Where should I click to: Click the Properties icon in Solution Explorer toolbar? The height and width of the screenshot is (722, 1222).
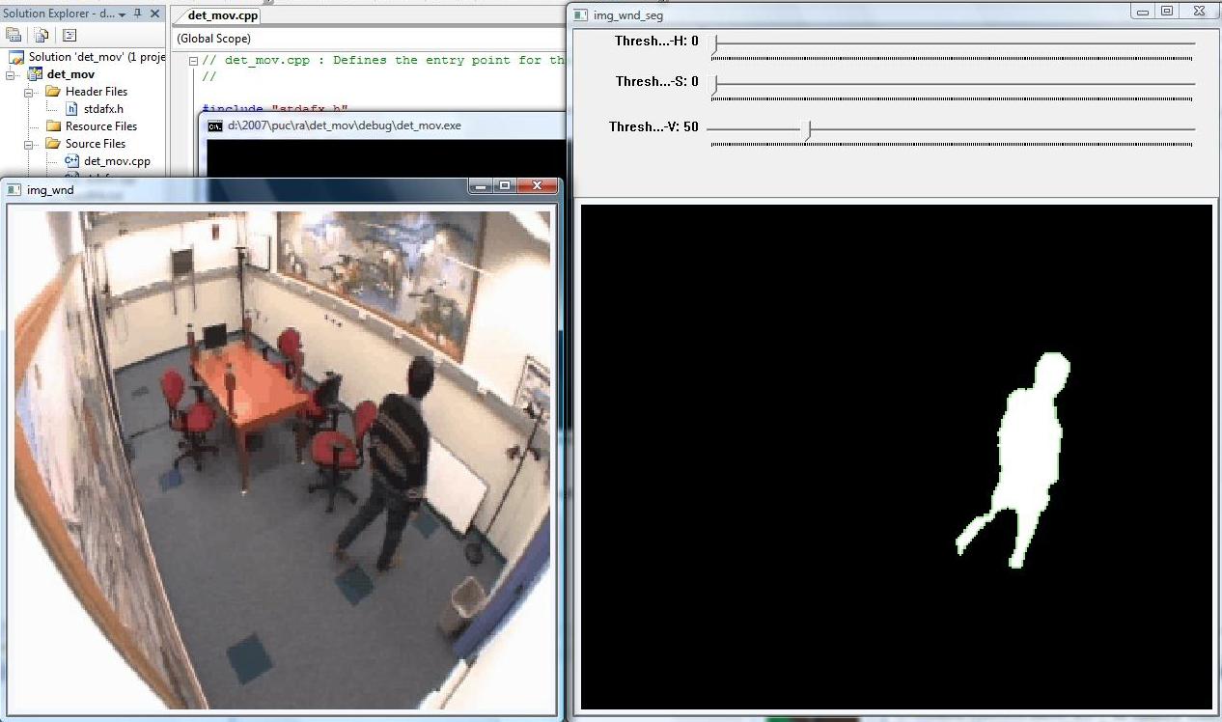point(14,36)
